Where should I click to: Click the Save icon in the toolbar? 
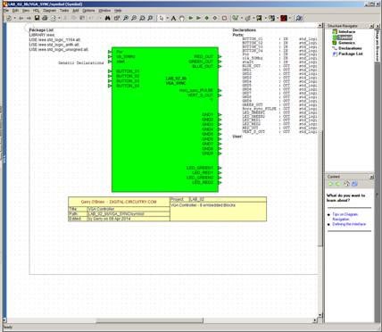click(37, 18)
